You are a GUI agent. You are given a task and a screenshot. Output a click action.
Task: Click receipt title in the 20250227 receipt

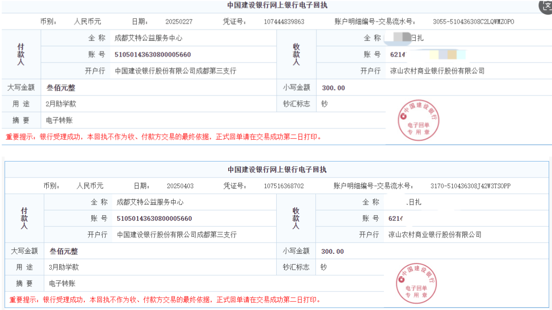(277, 5)
